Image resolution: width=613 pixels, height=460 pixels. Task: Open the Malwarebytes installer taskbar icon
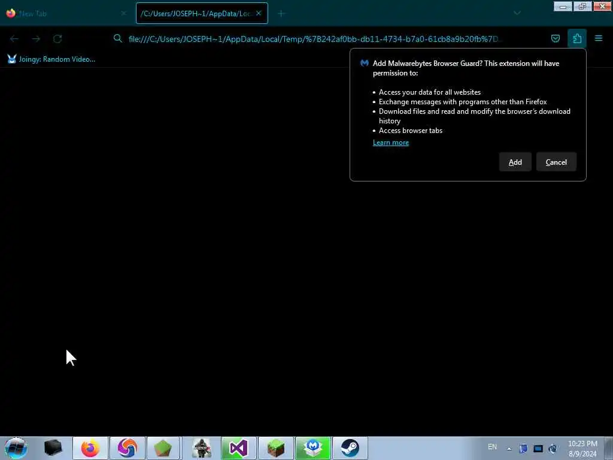point(312,448)
